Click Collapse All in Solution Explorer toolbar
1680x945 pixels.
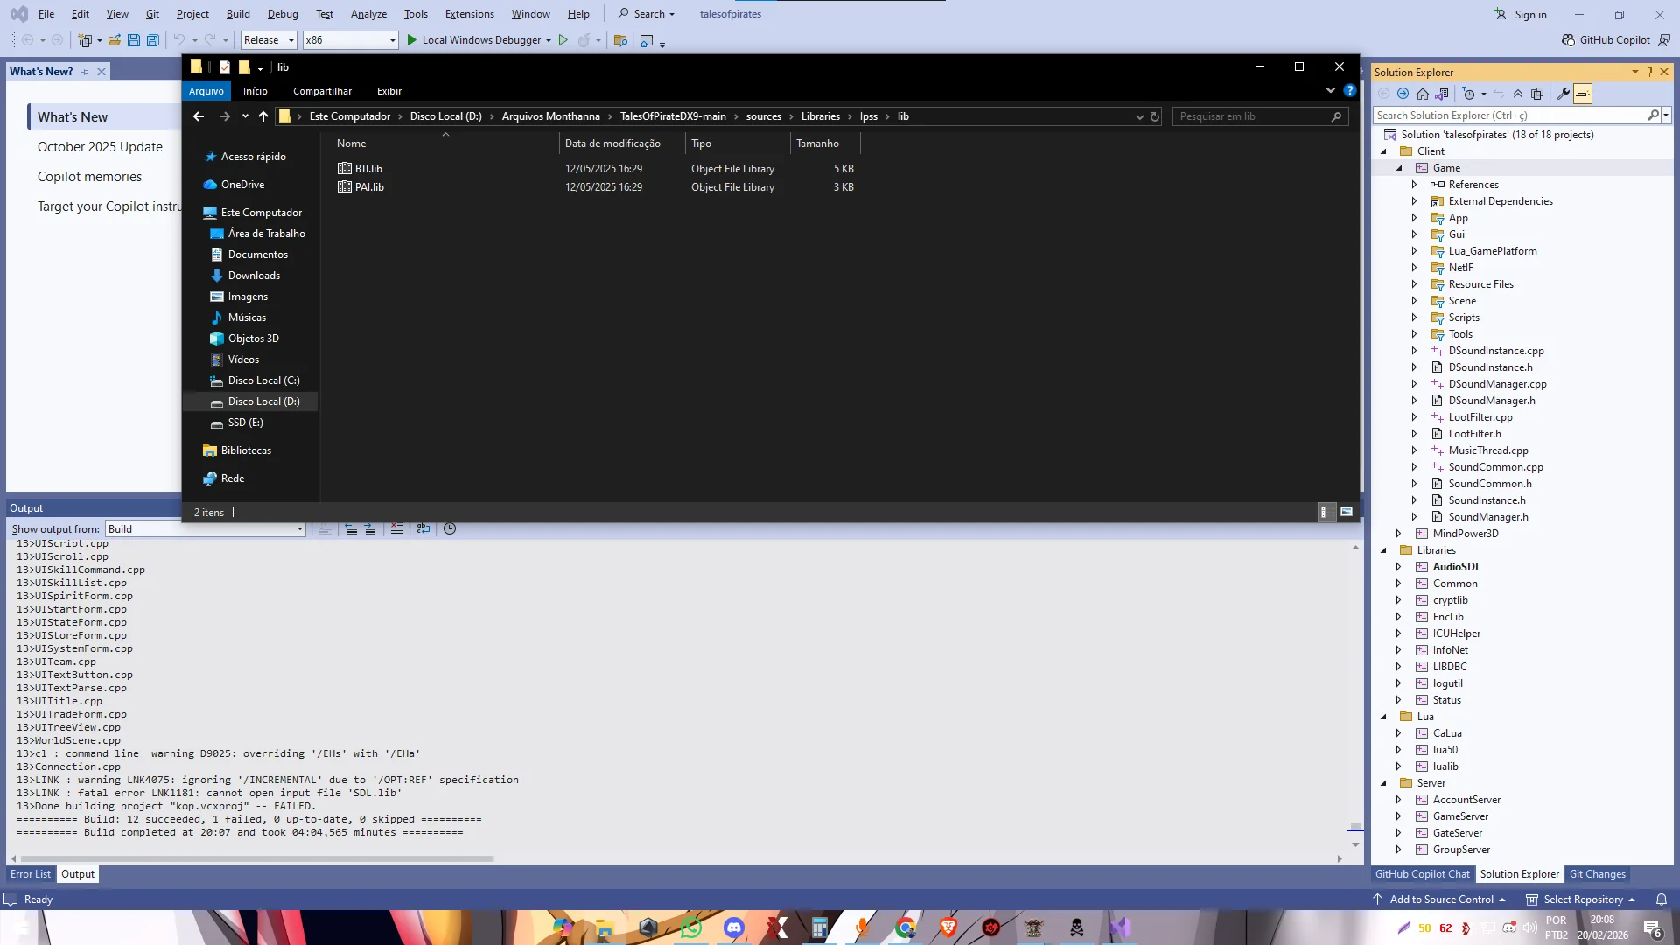pyautogui.click(x=1518, y=94)
